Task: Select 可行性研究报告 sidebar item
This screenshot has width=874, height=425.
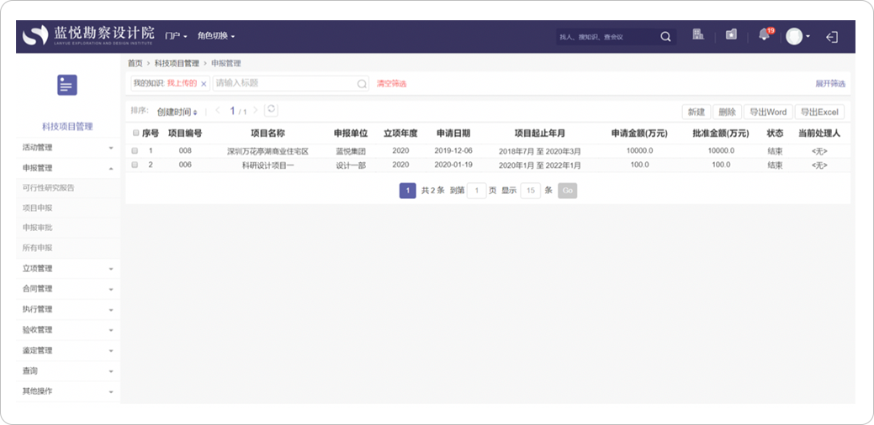Action: tap(49, 187)
